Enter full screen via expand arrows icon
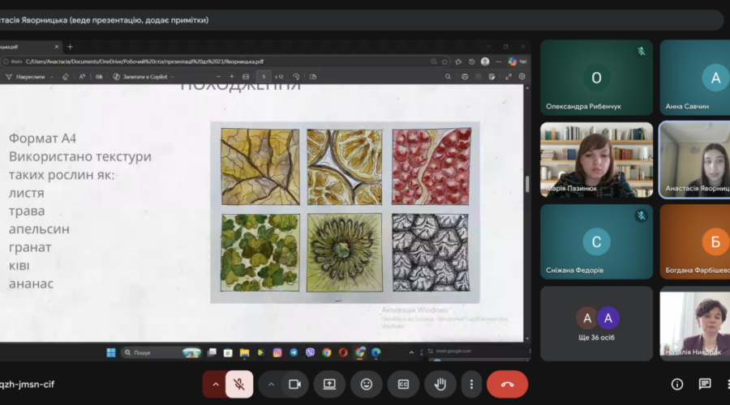The height and width of the screenshot is (405, 730). tap(509, 77)
